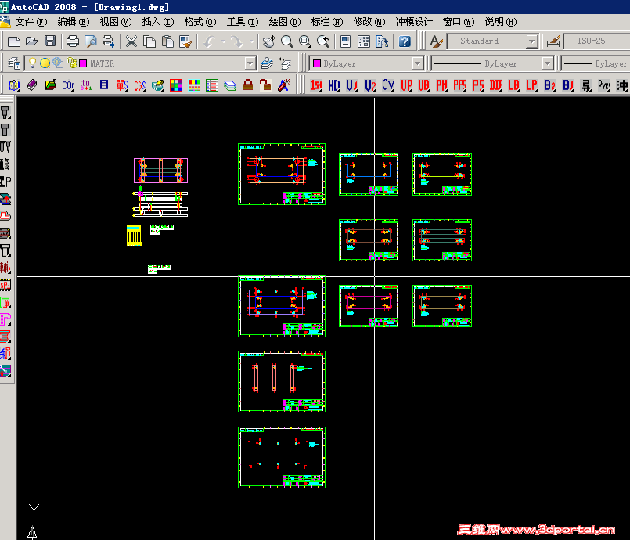Select the Zoom Window icon

click(x=305, y=41)
